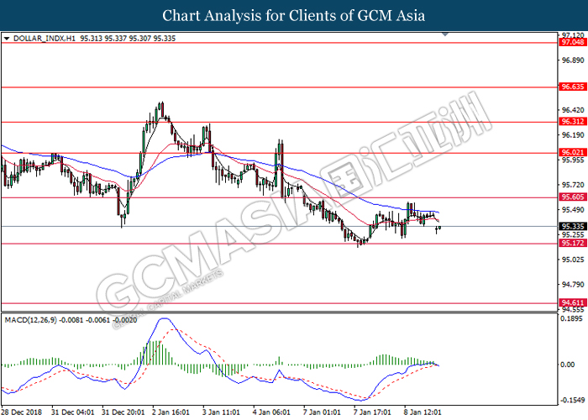
Task: Click the 0.1895 MACD scale value
Action: click(x=572, y=319)
